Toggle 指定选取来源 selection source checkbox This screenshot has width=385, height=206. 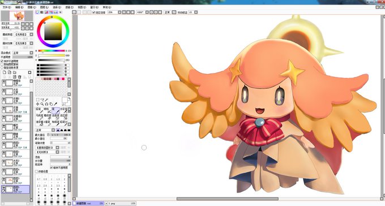click(2, 67)
